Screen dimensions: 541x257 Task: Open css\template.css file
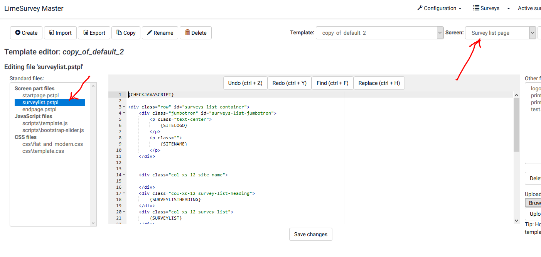tap(43, 151)
